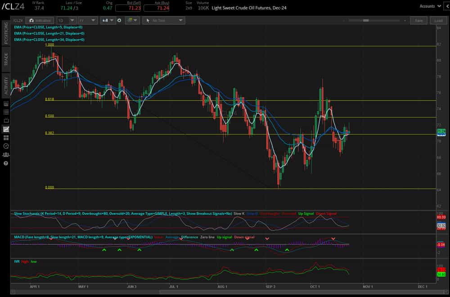450x297 pixels.
Task: Select the watchlist icon in the left sidebar
Action: click(5, 112)
